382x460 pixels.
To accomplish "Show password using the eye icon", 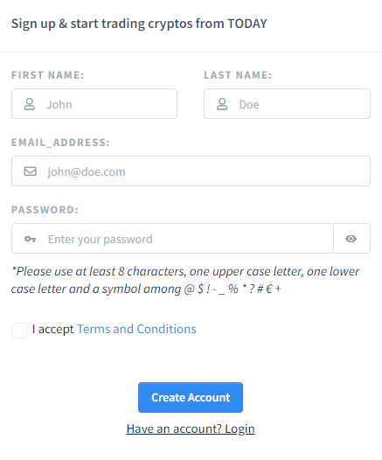I will click(x=351, y=239).
